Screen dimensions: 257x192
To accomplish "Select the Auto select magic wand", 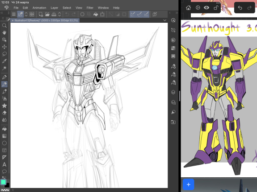I will pyautogui.click(x=4, y=68).
